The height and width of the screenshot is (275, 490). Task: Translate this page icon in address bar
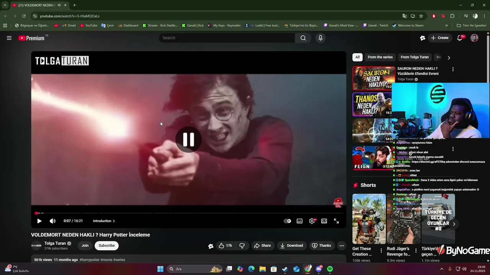click(x=405, y=16)
